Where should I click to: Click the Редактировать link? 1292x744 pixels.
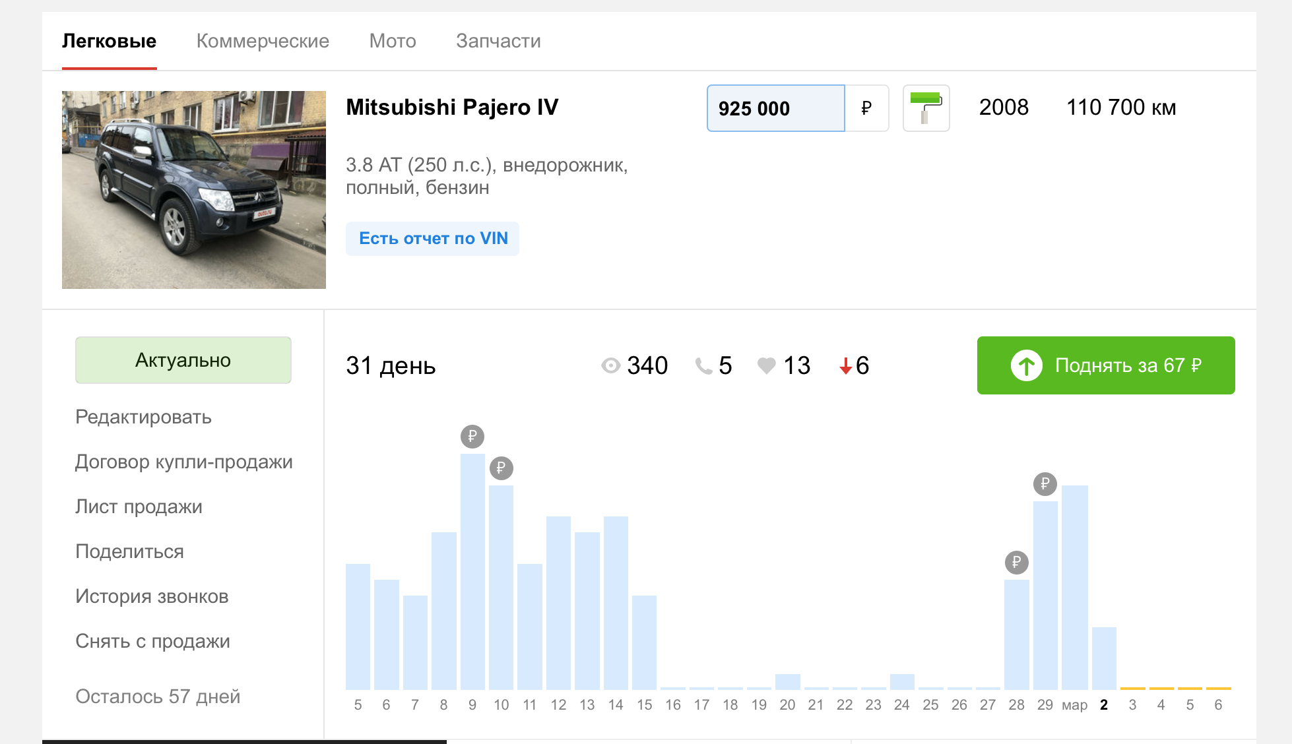[x=143, y=417]
